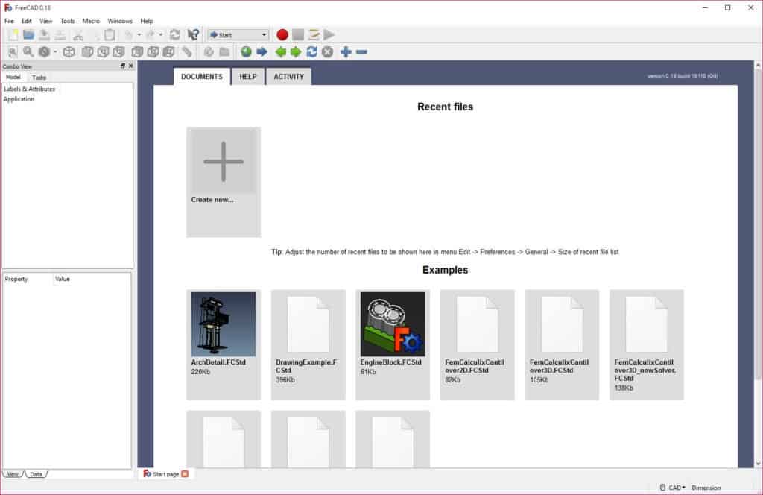Click the Draw style icon
The width and height of the screenshot is (763, 495).
[x=44, y=51]
